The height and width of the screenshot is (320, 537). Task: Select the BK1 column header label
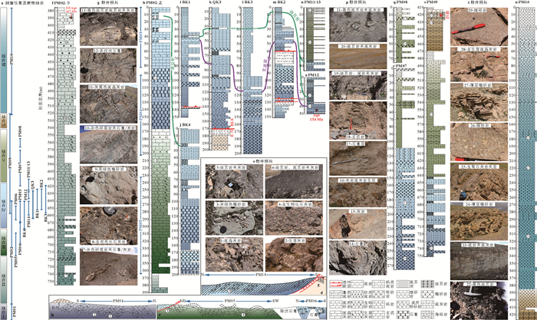(x=185, y=4)
